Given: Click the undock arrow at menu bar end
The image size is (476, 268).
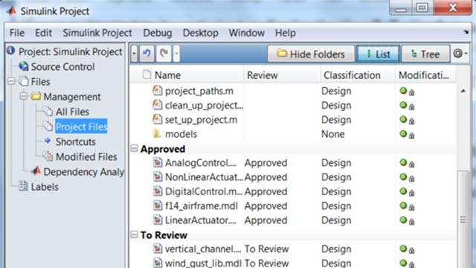Looking at the screenshot, I should click(466, 31).
